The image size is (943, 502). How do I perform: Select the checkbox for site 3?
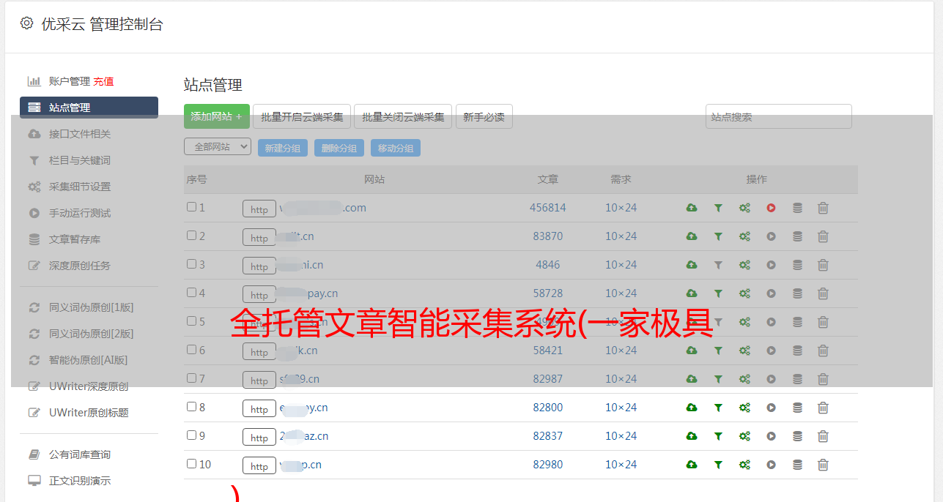click(x=191, y=264)
